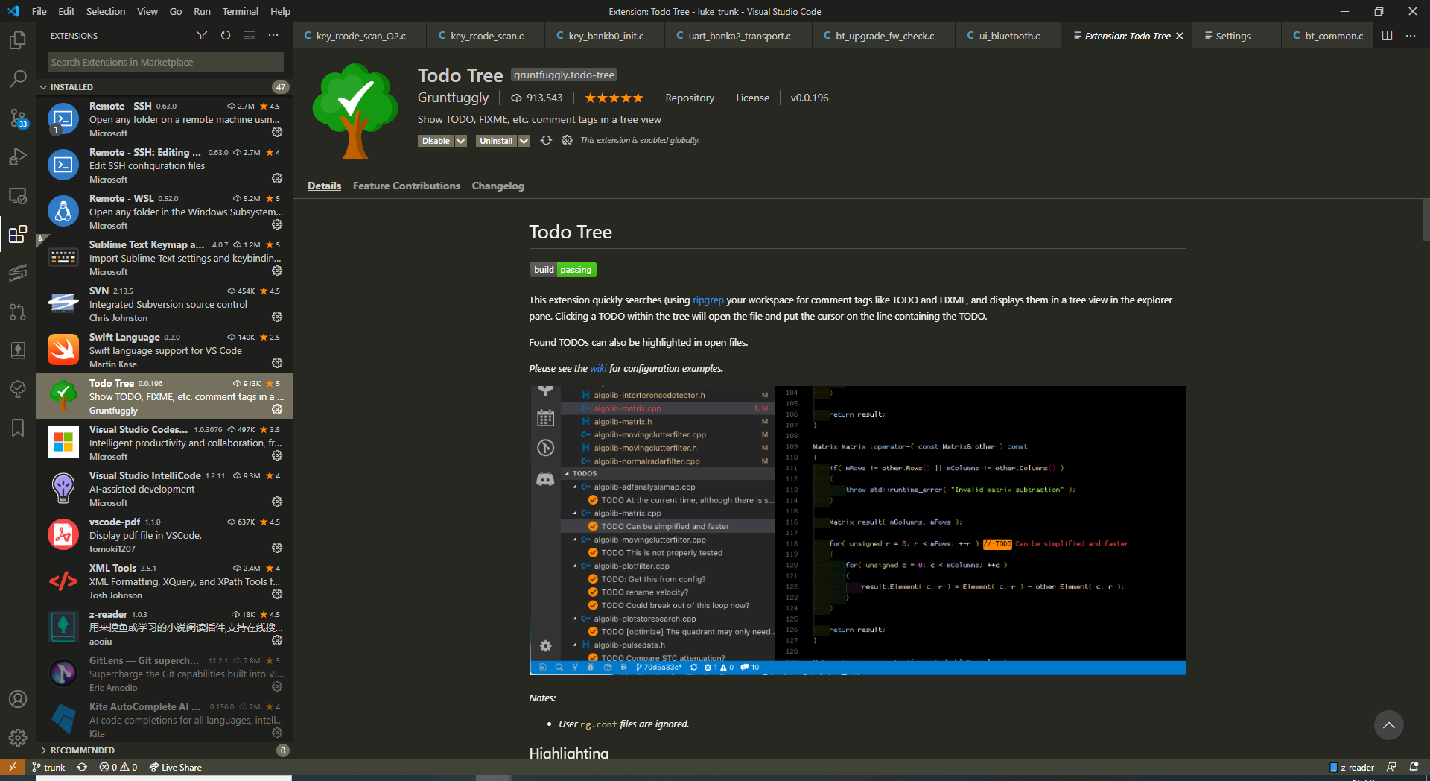The image size is (1430, 781).
Task: Open the Todo Tree activity bar view
Action: click(x=18, y=389)
